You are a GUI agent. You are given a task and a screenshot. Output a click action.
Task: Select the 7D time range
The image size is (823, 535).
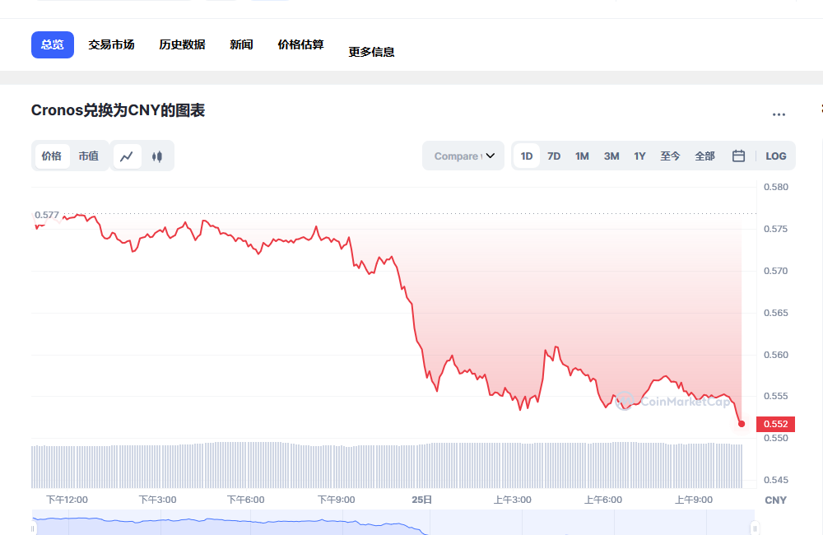(x=554, y=156)
